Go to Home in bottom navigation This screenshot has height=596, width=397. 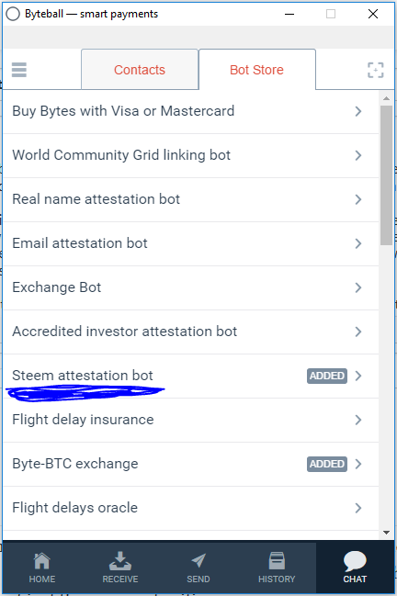42,568
